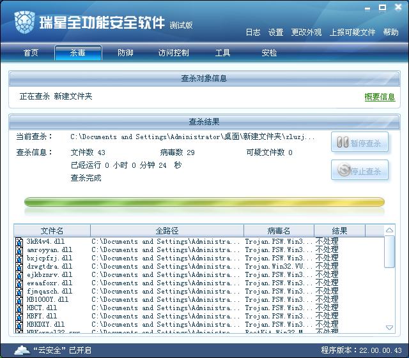Click the “云安全” 已开启 status text

tap(63, 350)
